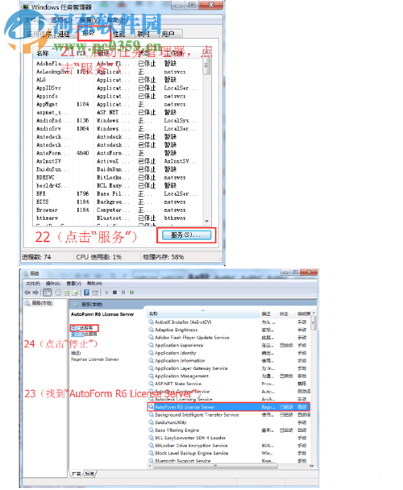Select the AxInstSV row in Task Manager

point(118,161)
